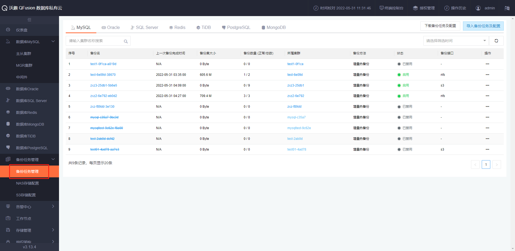
Task: Click the 数据库SQL Server sidebar icon
Action: [8, 100]
